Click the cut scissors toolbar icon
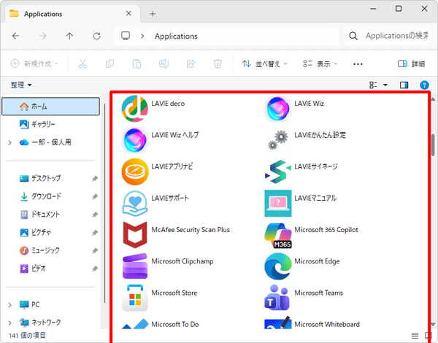This screenshot has width=438, height=343. click(82, 63)
